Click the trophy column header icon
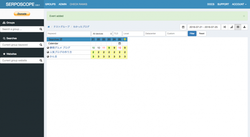 click(x=125, y=39)
